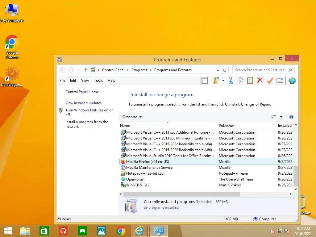
Task: Click the vertical scrollbar up arrow
Action: 296,125
